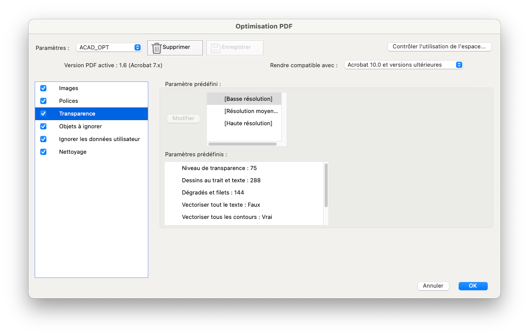This screenshot has height=336, width=529.
Task: Click the preset list horizontal scrollbar
Action: pyautogui.click(x=243, y=144)
